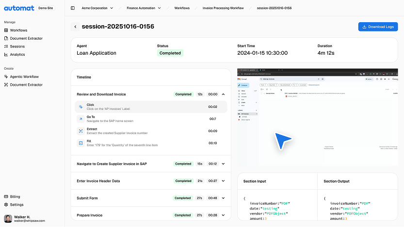Open Document Extractor under Manage
Image resolution: width=404 pixels, height=227 pixels.
[x=26, y=38]
